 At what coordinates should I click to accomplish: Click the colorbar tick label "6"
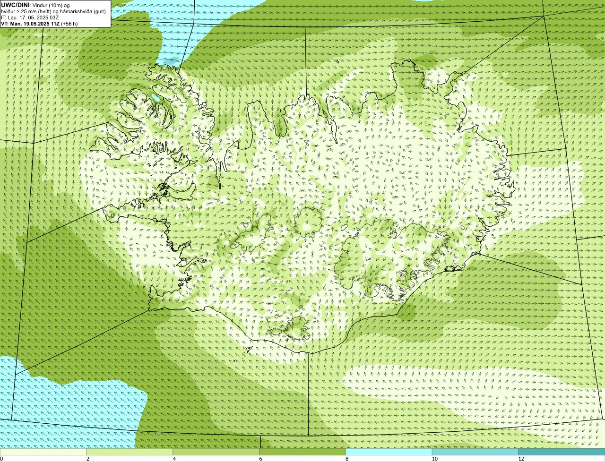260,459
